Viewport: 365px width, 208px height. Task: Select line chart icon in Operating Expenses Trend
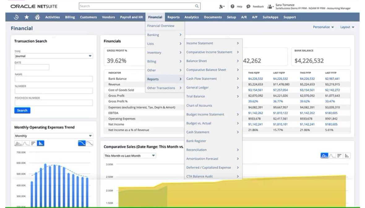26,143
